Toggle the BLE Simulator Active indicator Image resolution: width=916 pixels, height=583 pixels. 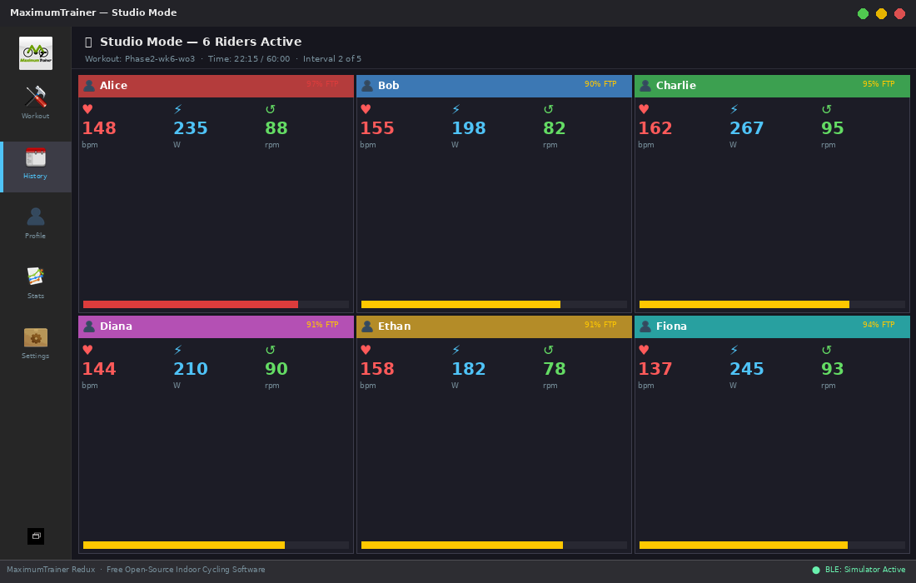pos(859,570)
